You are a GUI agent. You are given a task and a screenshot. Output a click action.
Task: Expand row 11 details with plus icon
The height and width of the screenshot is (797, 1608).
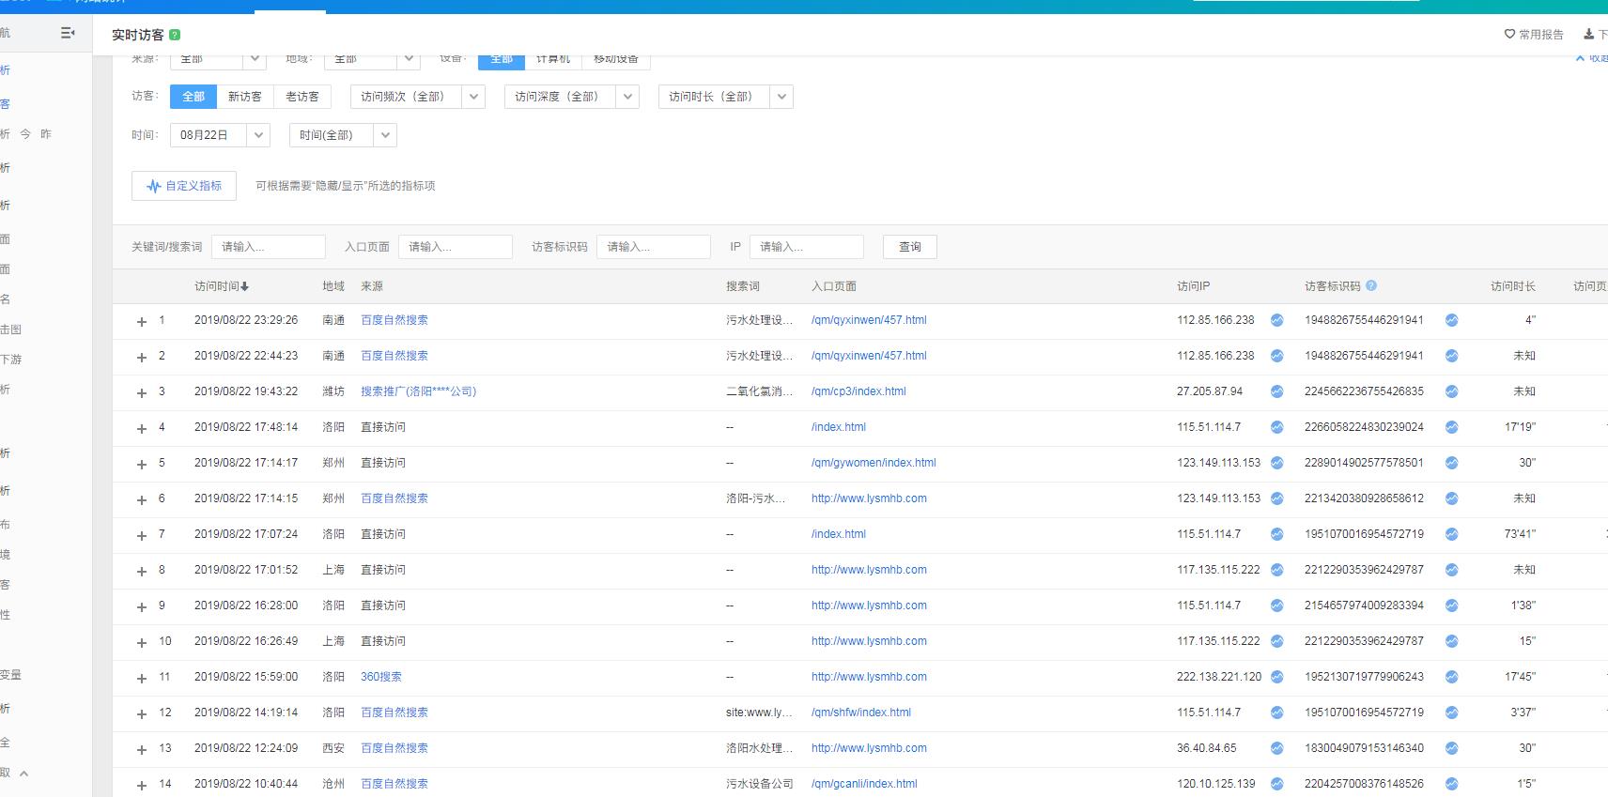(142, 678)
